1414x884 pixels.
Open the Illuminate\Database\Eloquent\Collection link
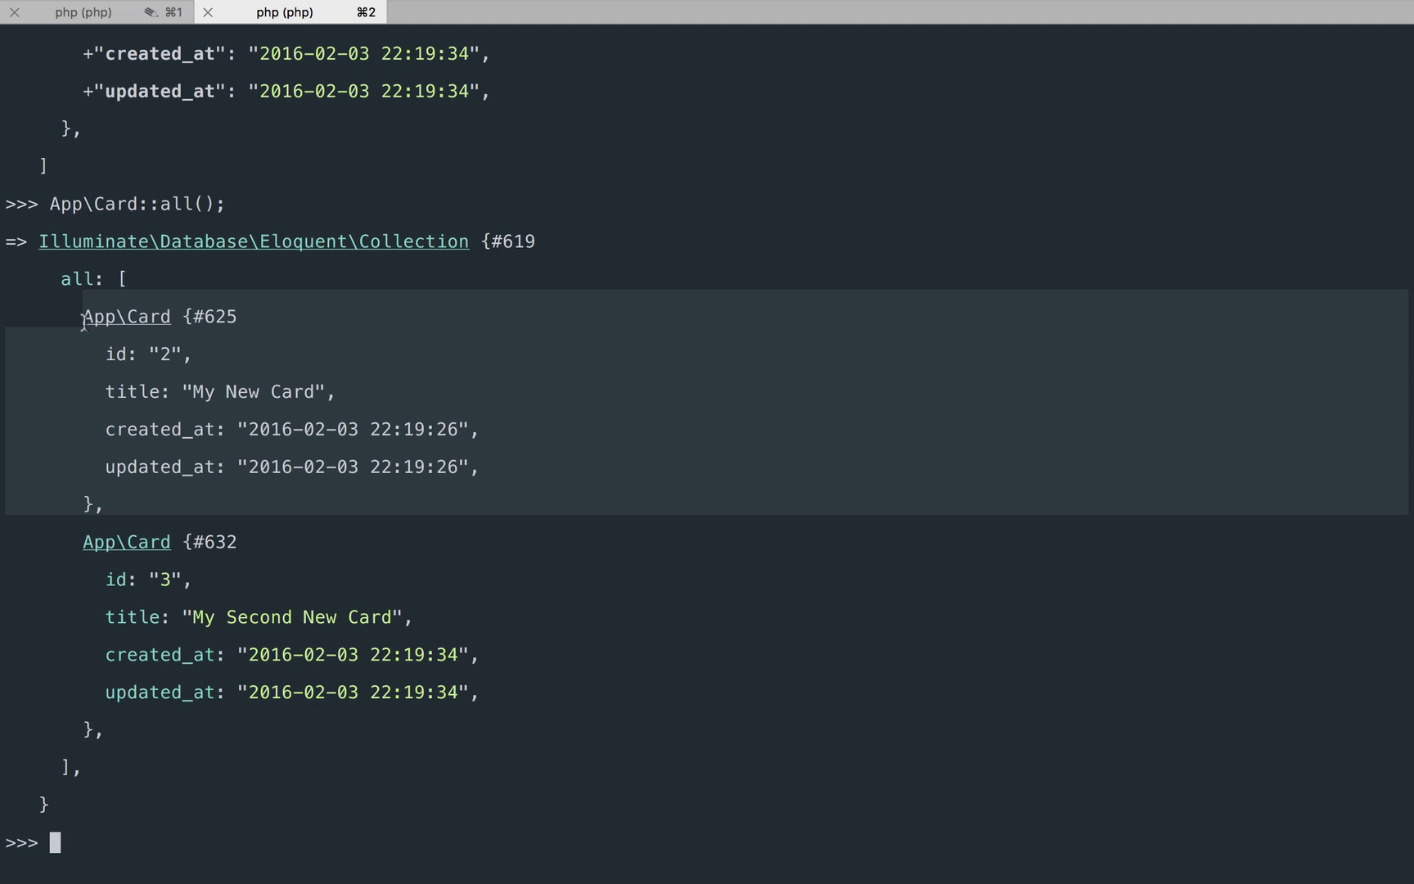click(254, 241)
